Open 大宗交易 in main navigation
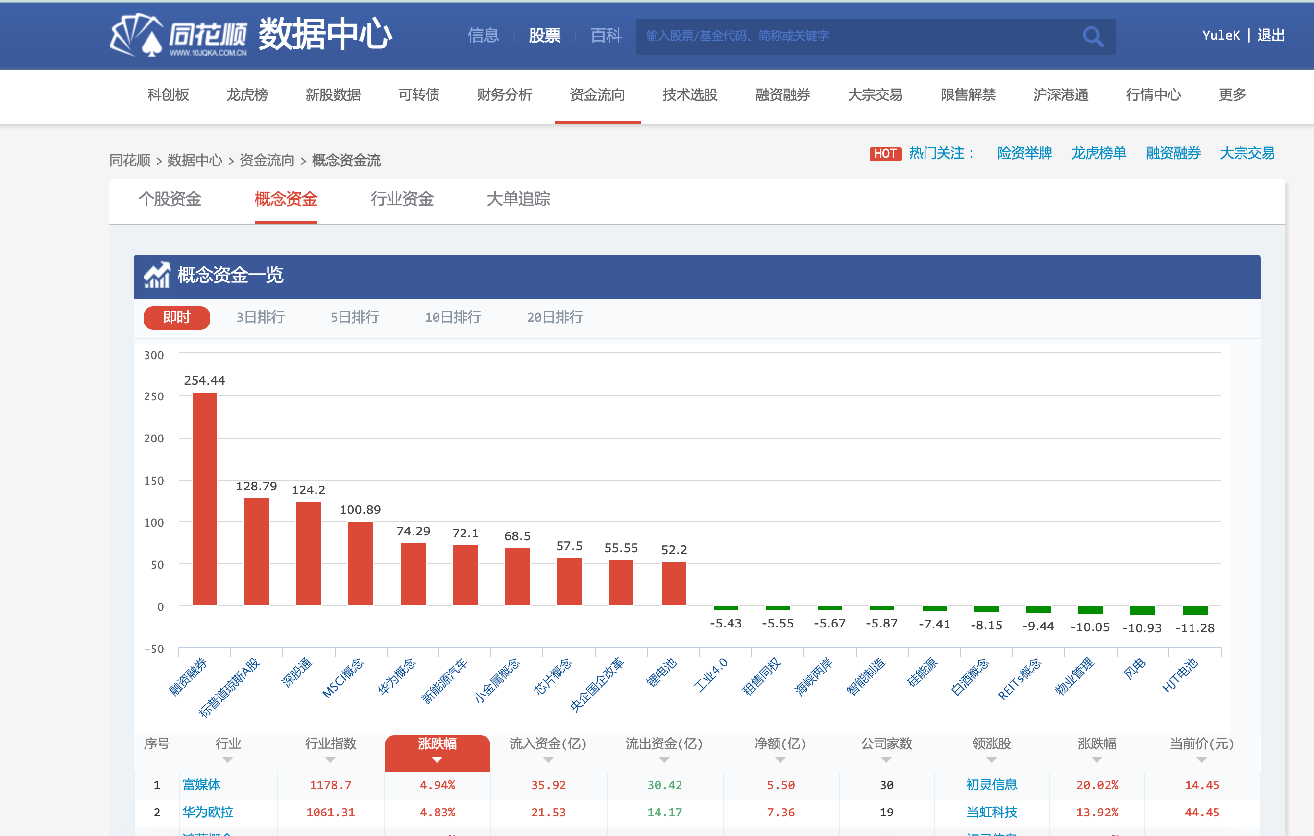 (876, 95)
